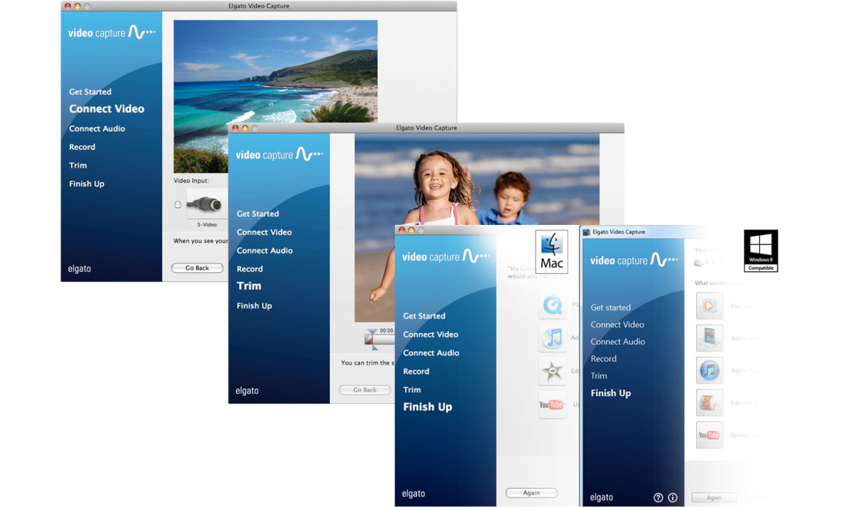Click YouTube icon in Mac Finish Up window

(x=553, y=404)
